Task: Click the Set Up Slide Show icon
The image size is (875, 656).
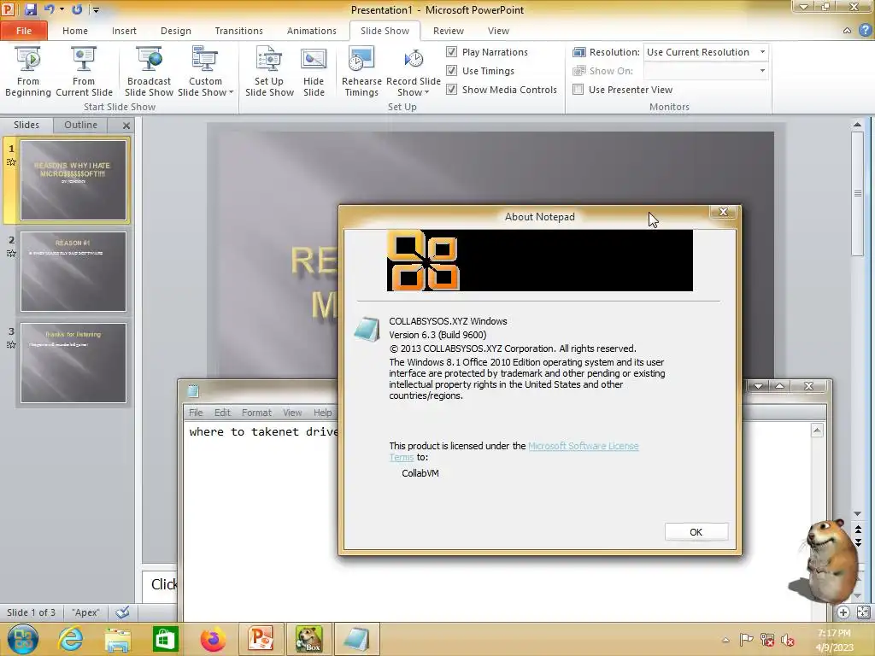Action: (269, 60)
